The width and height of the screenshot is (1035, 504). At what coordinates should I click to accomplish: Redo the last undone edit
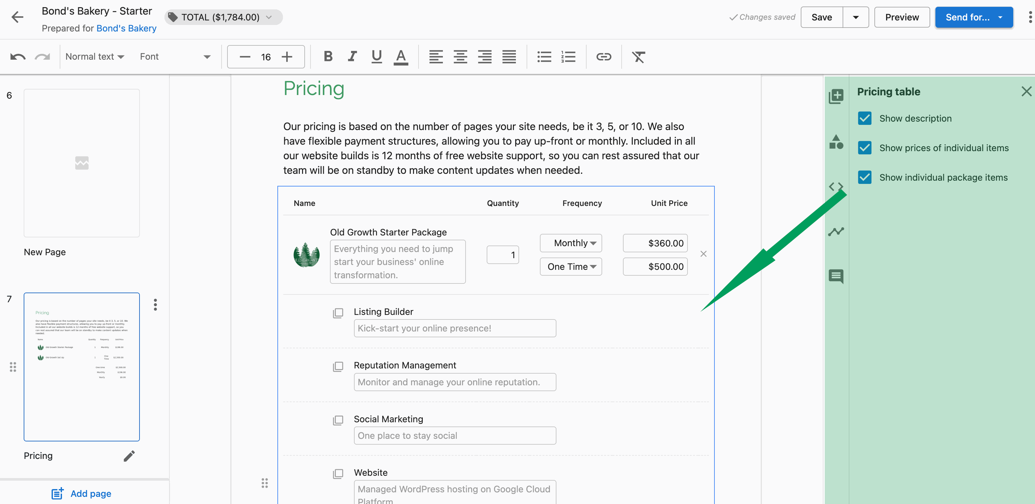[43, 57]
